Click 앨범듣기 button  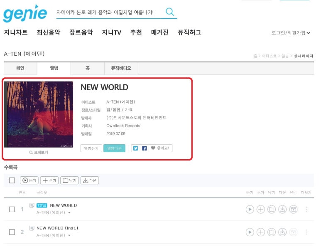pyautogui.click(x=91, y=148)
